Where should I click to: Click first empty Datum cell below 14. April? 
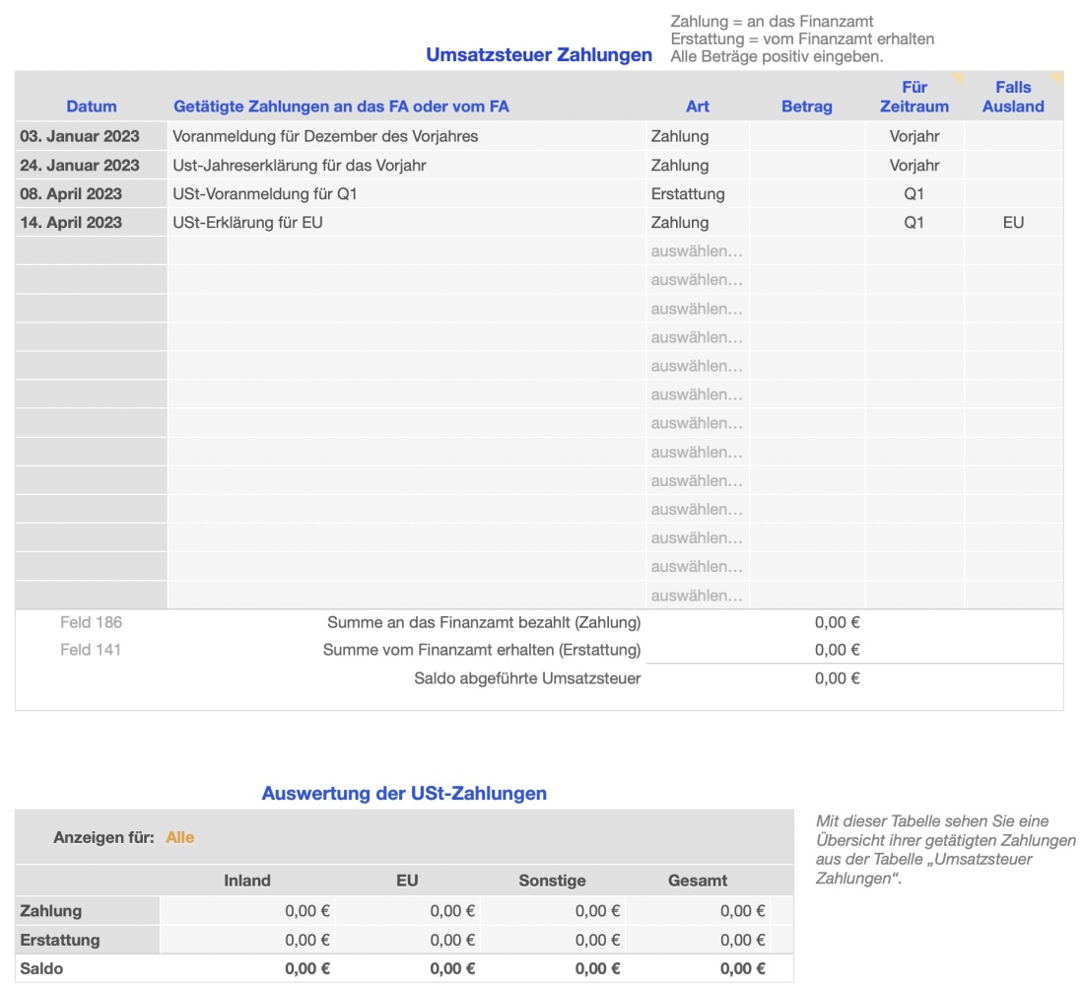91,250
